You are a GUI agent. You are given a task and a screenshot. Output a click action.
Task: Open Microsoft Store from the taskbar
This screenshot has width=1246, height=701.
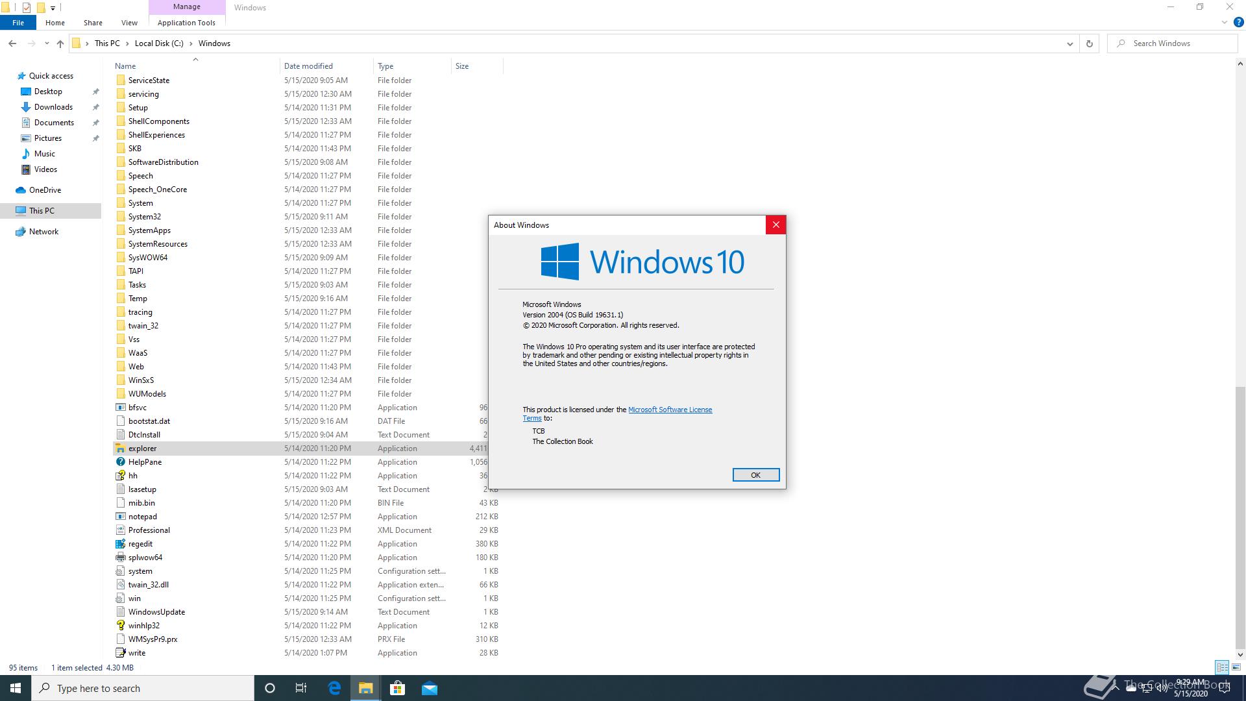[397, 688]
